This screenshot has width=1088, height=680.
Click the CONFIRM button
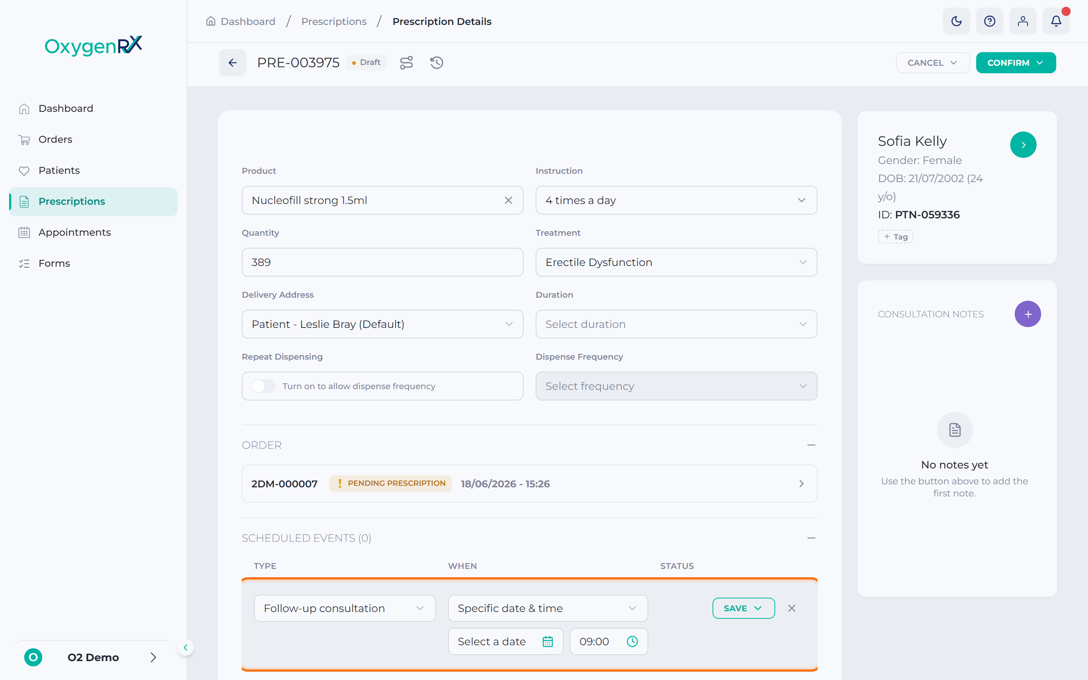(1015, 62)
